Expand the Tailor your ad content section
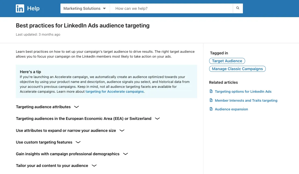299x174 pixels. pos(94,166)
